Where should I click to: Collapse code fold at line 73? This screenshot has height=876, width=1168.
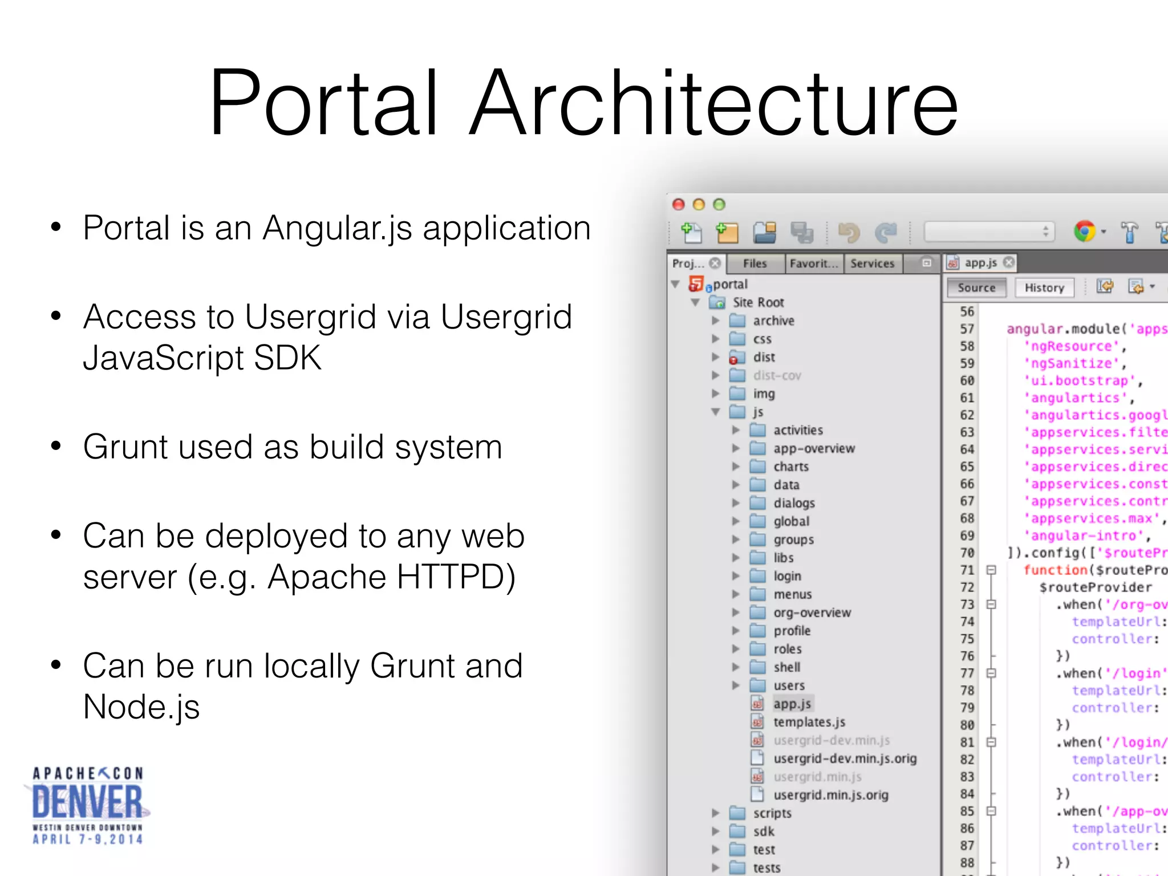(x=991, y=604)
